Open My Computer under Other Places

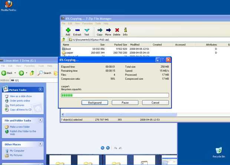click(17, 151)
